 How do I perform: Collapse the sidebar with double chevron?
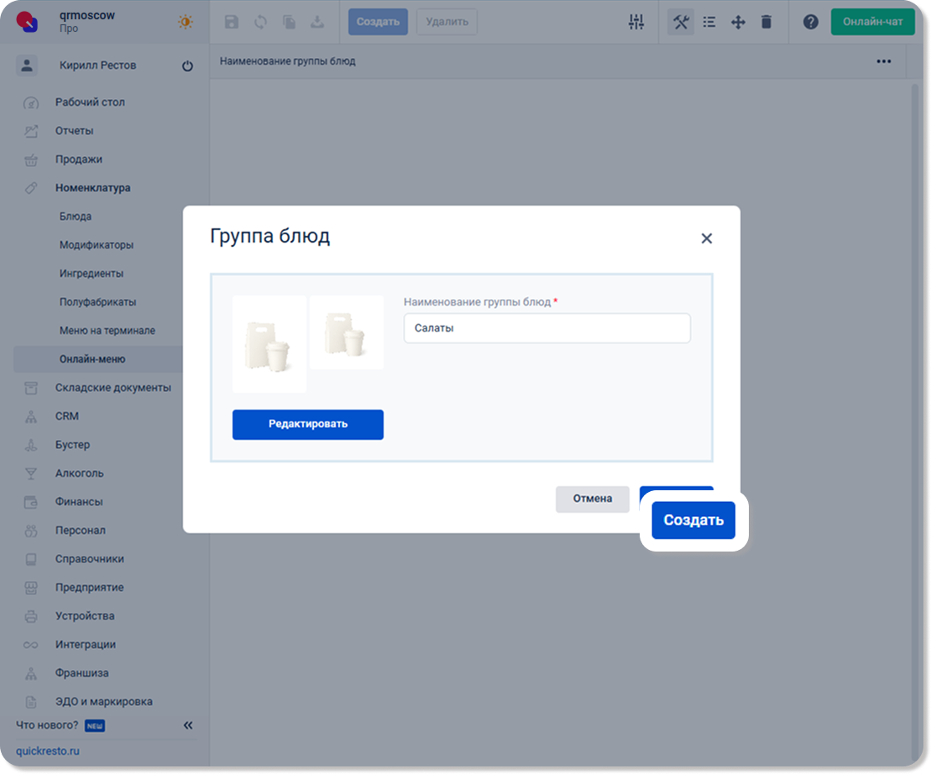coord(188,725)
